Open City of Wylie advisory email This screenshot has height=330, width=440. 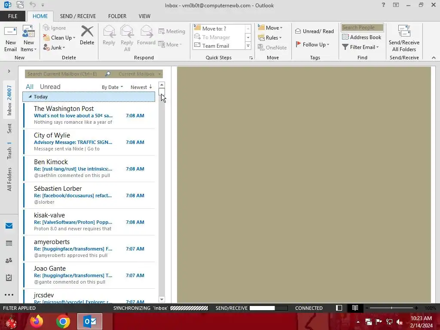[89, 142]
